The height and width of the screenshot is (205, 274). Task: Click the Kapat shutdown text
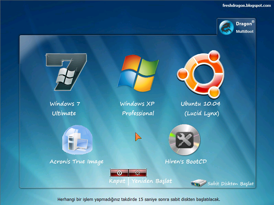click(117, 181)
